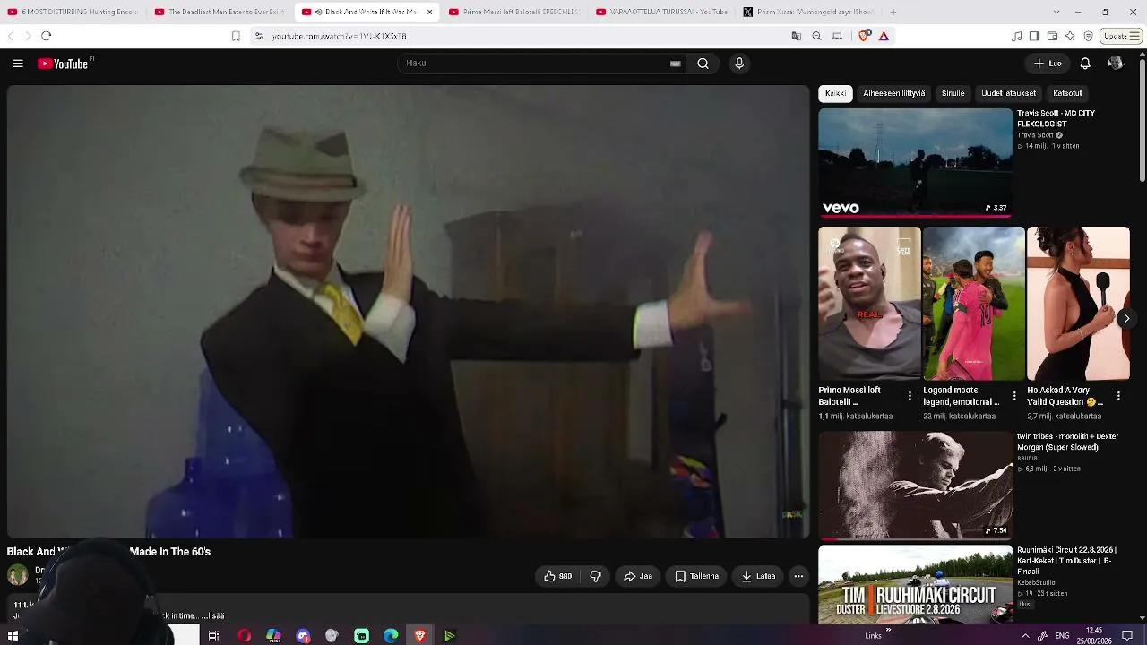Image resolution: width=1147 pixels, height=645 pixels.
Task: Open the YouTube guide hamburger menu
Action: (x=18, y=64)
